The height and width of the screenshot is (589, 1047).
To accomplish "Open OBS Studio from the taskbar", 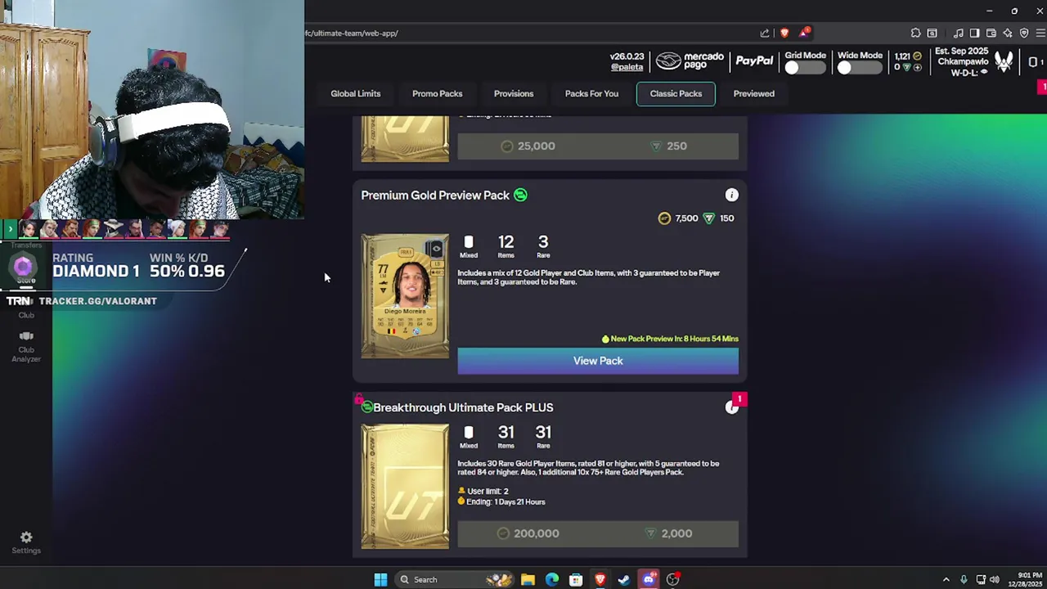I will click(672, 579).
